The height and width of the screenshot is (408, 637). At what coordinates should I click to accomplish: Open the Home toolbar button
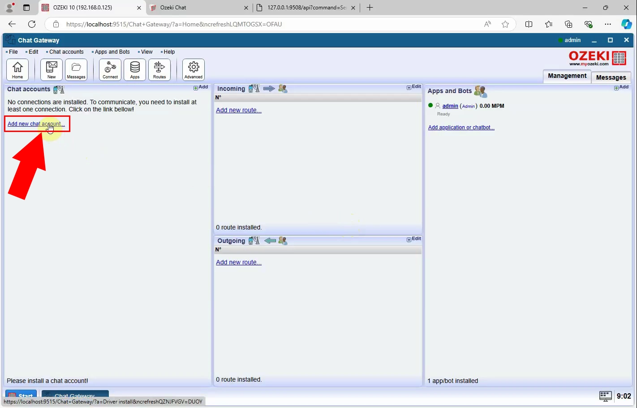pos(17,70)
